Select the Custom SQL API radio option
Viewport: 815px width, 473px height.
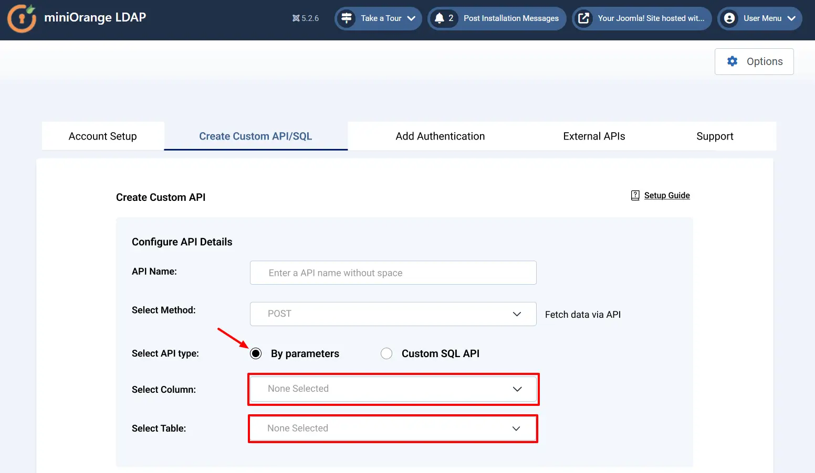(386, 353)
